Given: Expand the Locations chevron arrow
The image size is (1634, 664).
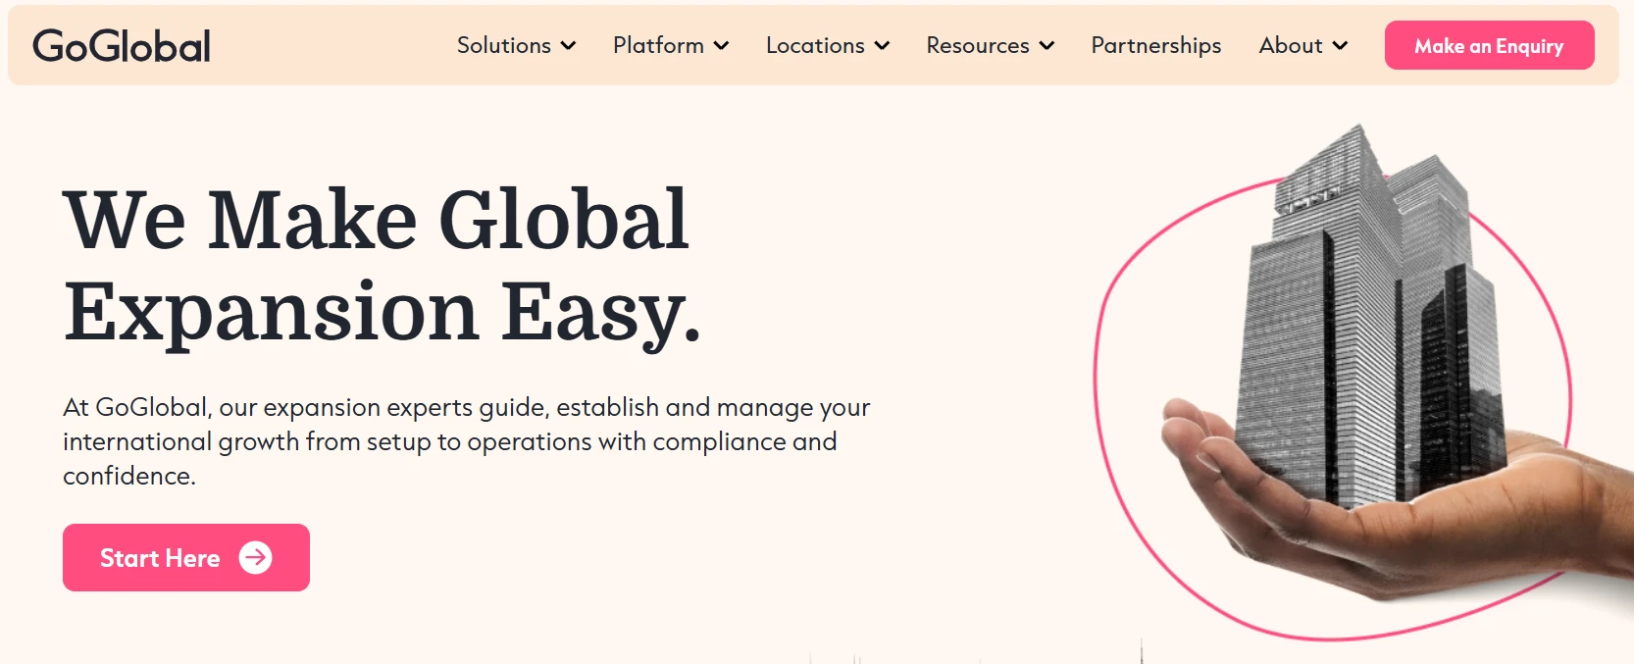Looking at the screenshot, I should (882, 46).
